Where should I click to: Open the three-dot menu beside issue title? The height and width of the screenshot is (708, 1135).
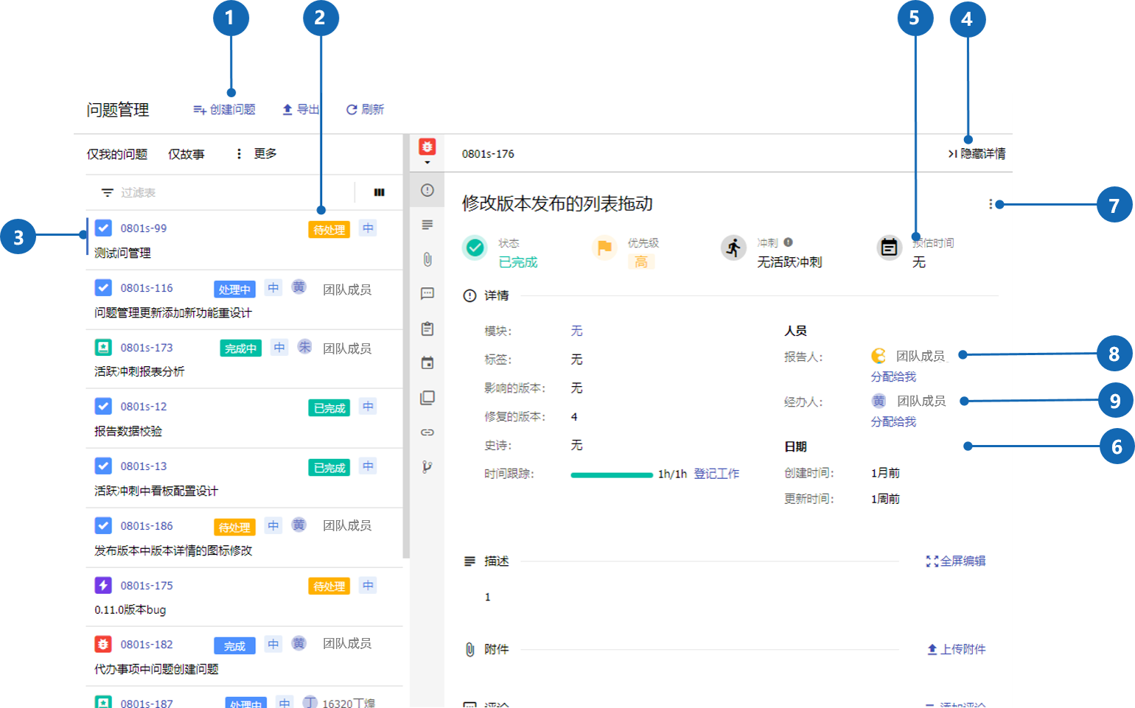(x=990, y=204)
